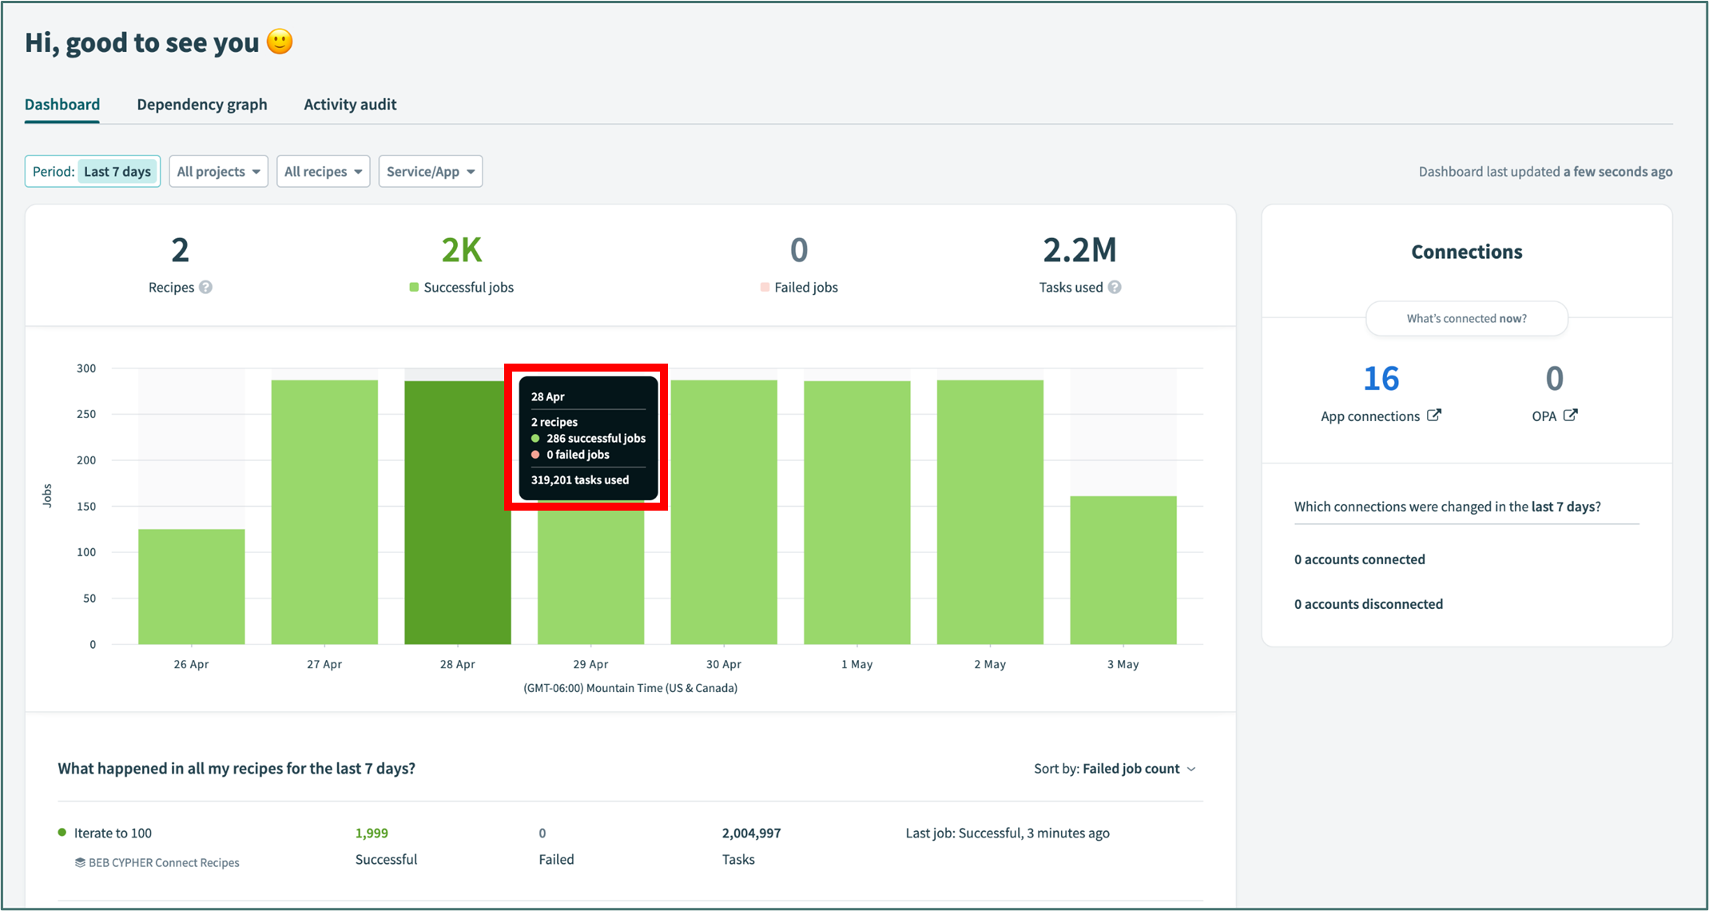Expand the Service/App dropdown

pyautogui.click(x=430, y=171)
